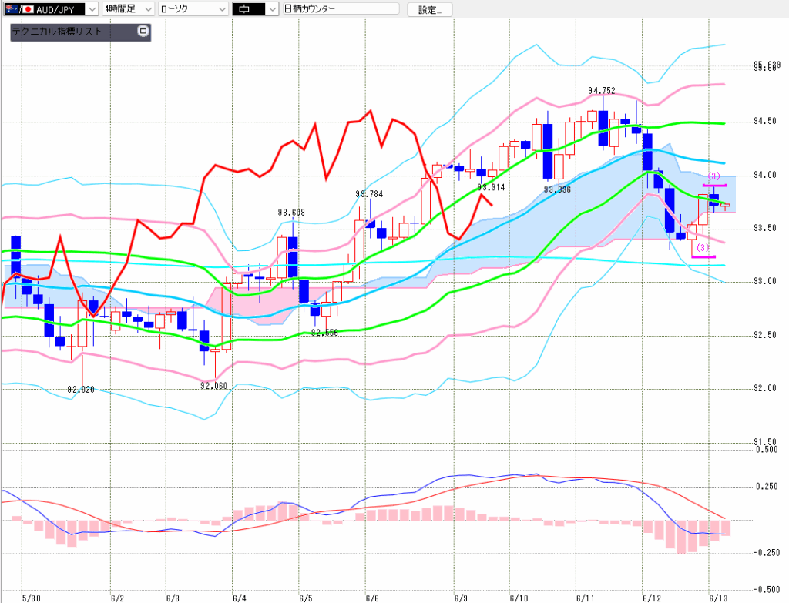The width and height of the screenshot is (789, 603).
Task: Click the 94.752 high price label
Action: tap(601, 91)
